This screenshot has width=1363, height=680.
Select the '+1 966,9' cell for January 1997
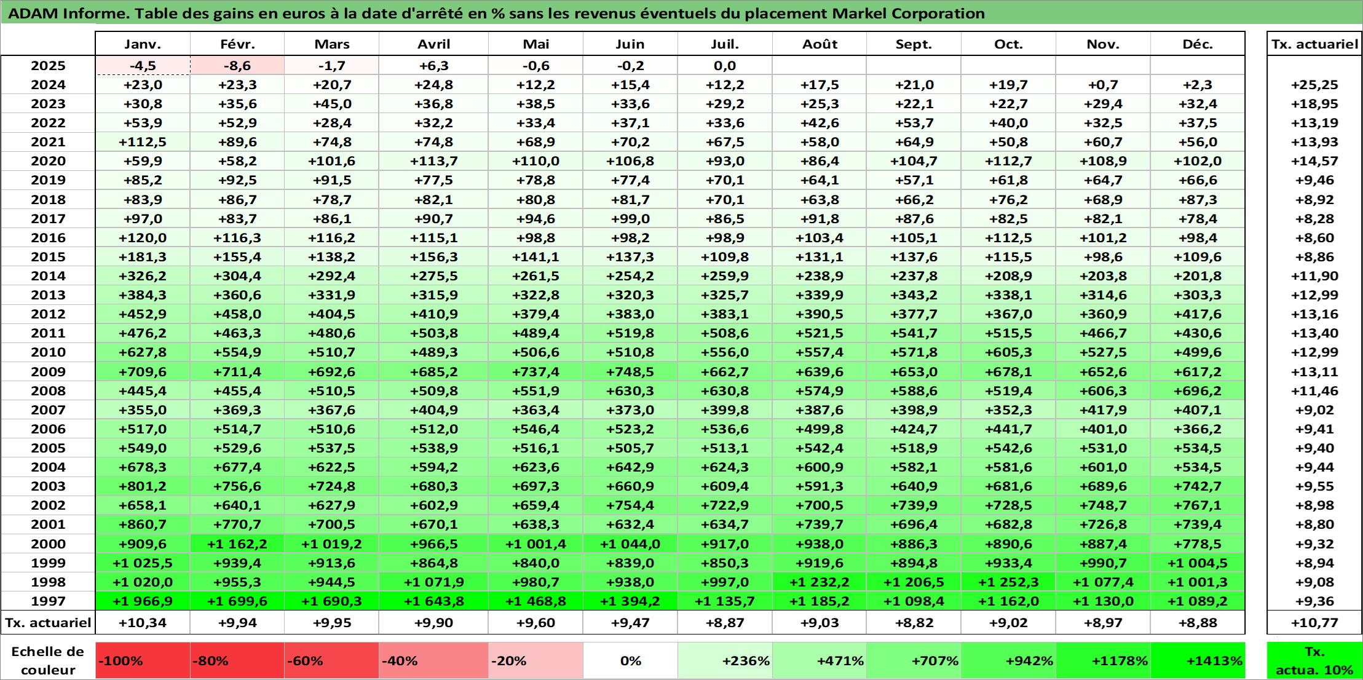pyautogui.click(x=143, y=601)
